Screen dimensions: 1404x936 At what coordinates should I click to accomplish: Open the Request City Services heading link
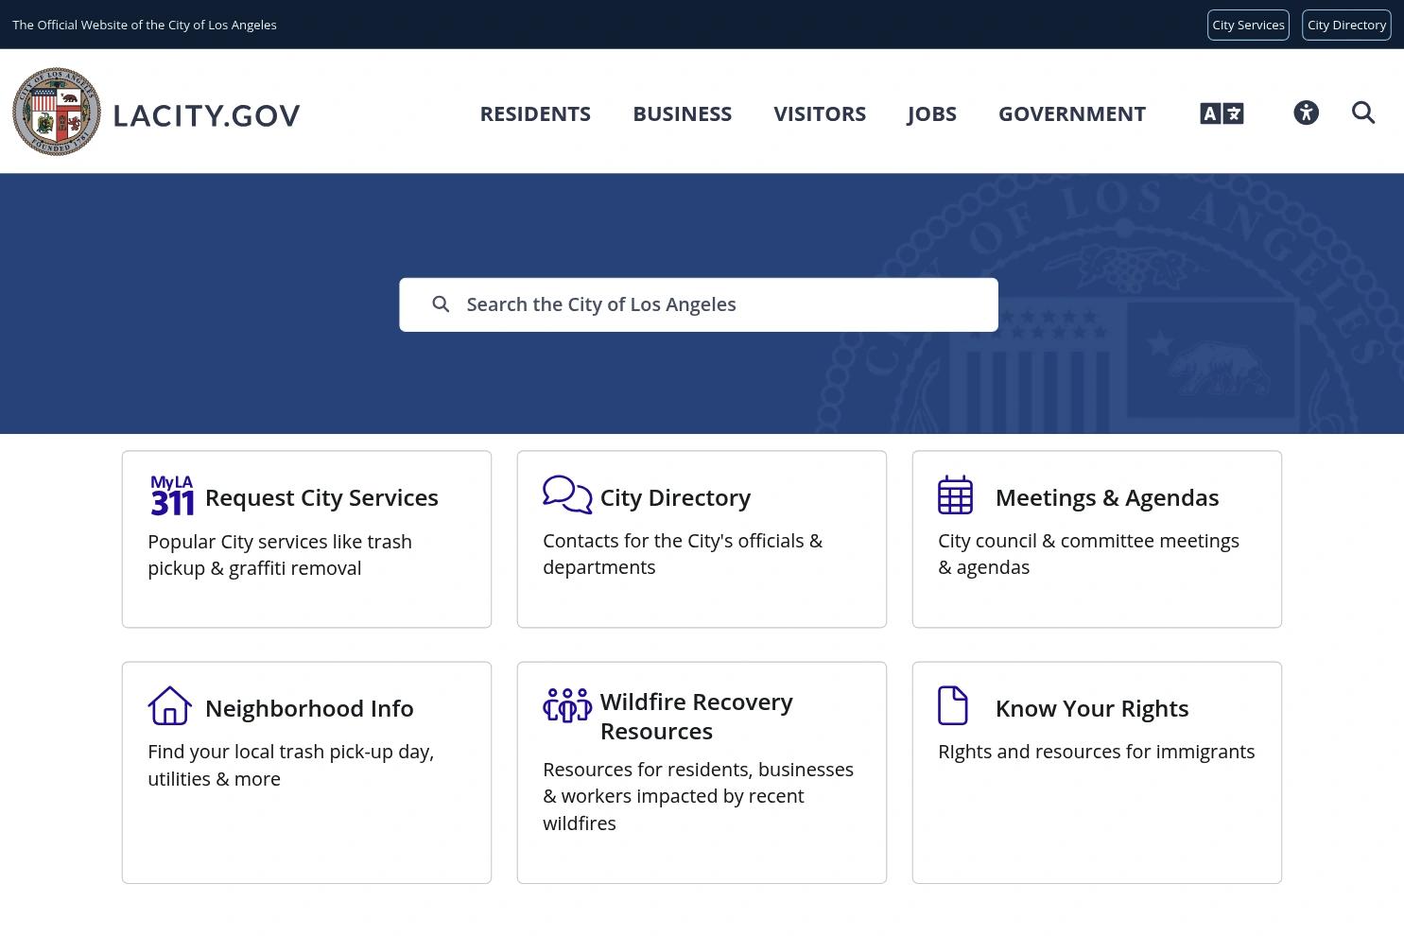pyautogui.click(x=321, y=497)
